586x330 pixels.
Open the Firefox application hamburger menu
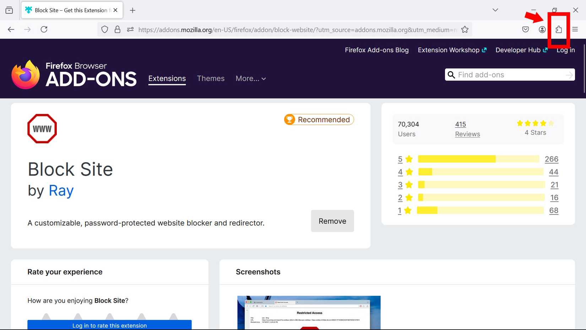pyautogui.click(x=575, y=30)
